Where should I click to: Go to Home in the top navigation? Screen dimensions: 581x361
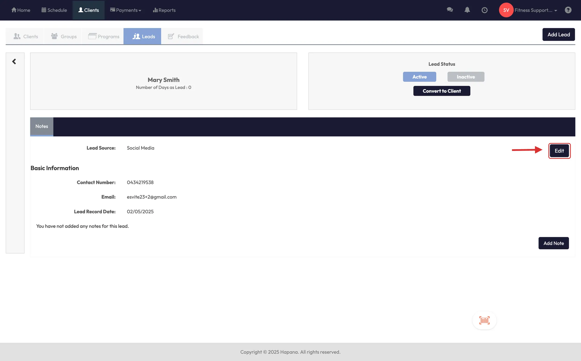point(21,10)
